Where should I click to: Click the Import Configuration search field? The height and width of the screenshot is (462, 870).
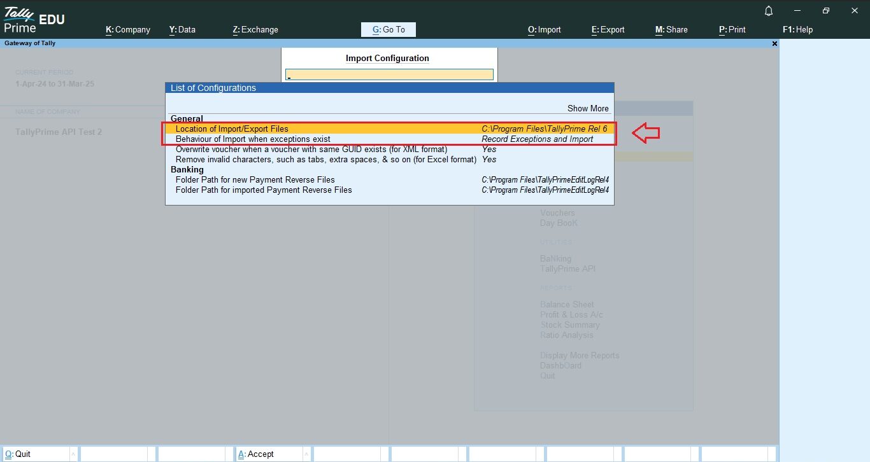point(389,74)
